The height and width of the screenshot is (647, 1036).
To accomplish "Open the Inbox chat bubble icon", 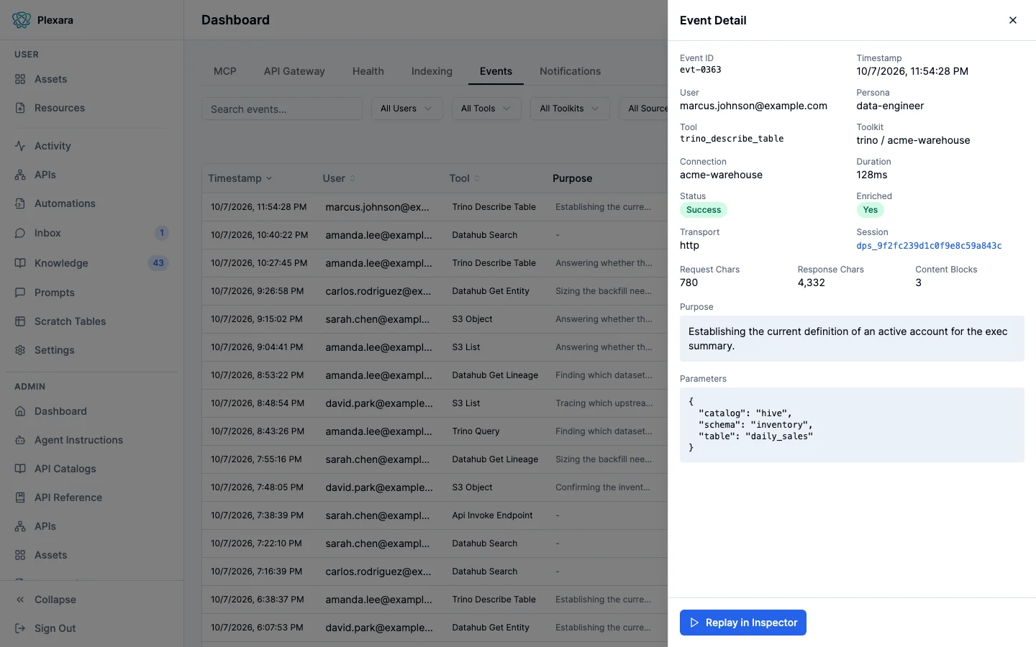I will click(x=20, y=233).
